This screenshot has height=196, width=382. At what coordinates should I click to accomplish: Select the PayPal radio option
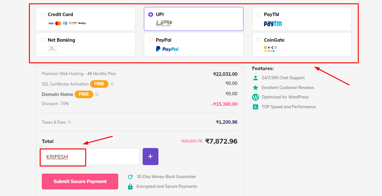[x=151, y=40]
